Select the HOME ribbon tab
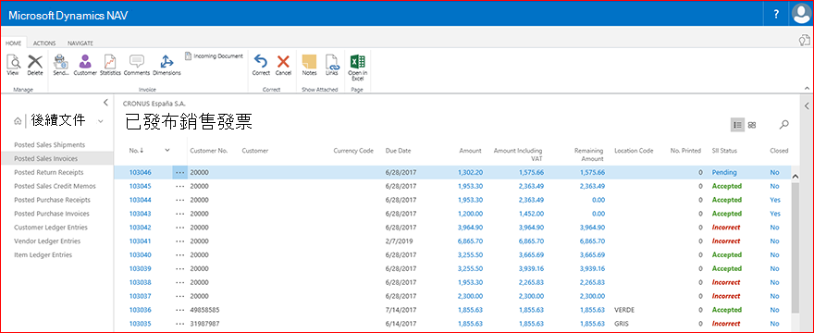814x333 pixels. [x=14, y=43]
